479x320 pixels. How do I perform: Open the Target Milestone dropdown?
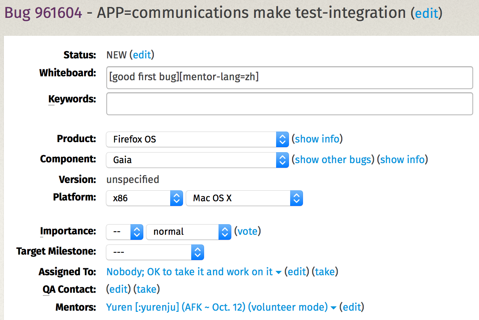coord(155,252)
